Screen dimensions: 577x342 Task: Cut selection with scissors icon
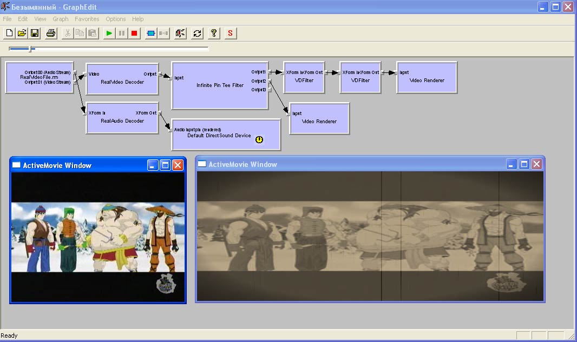tap(67, 33)
